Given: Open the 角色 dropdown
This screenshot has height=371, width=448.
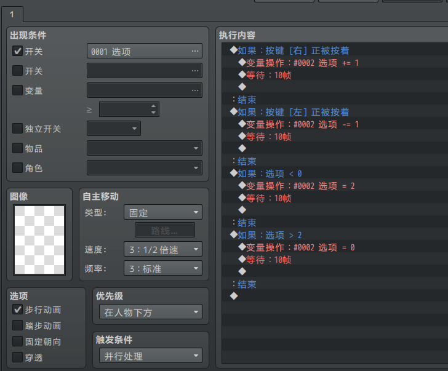Looking at the screenshot, I should point(145,168).
